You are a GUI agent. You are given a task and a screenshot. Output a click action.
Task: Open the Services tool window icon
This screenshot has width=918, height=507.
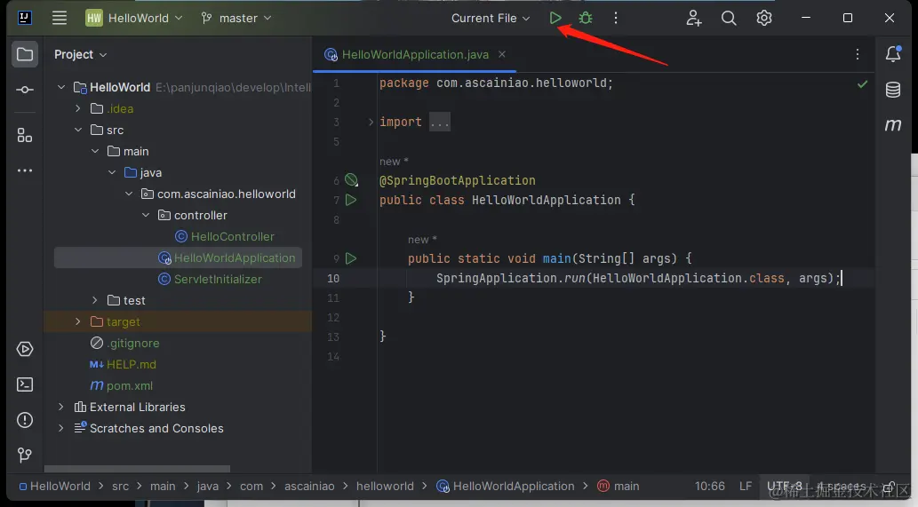pyautogui.click(x=25, y=349)
